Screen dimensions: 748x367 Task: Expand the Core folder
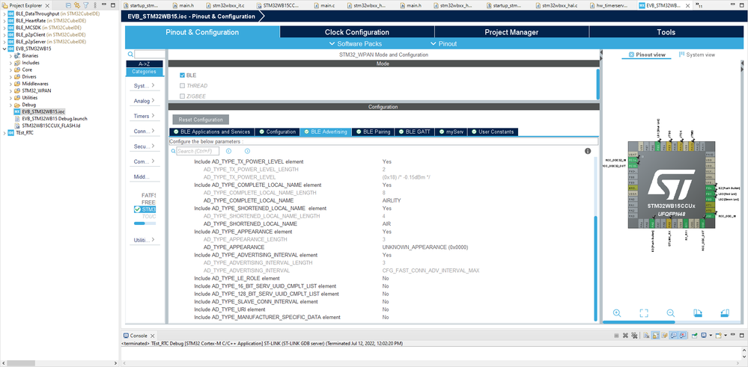click(10, 70)
